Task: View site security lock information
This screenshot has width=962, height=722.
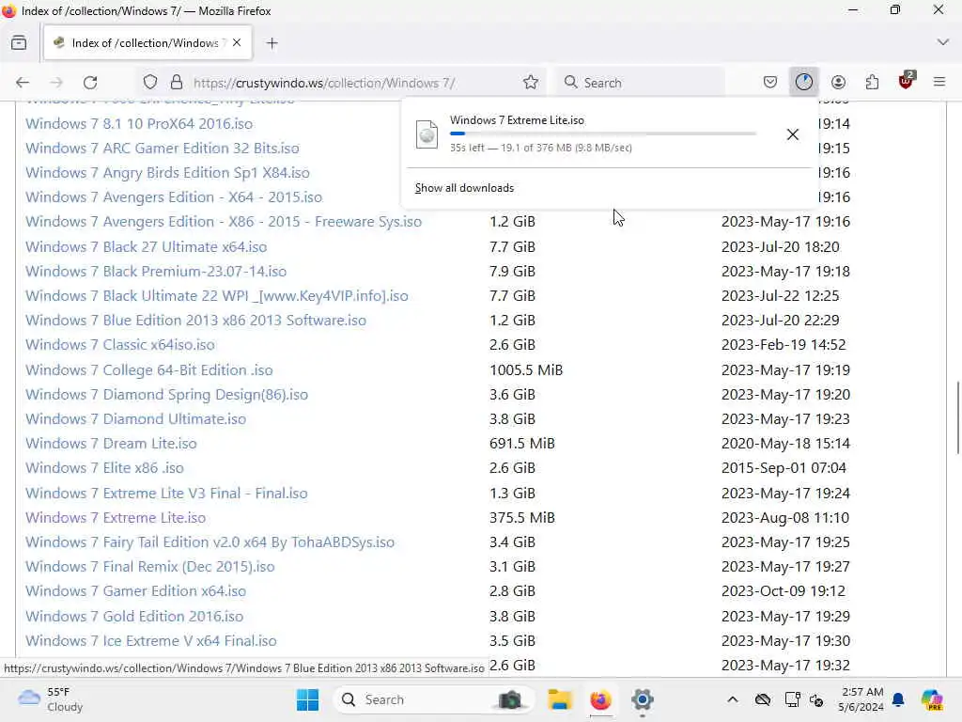Action: [x=177, y=83]
